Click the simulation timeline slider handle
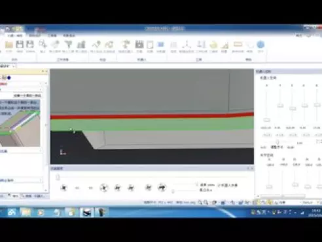Screen dimensions: 322x242 pyautogui.click(x=58, y=177)
